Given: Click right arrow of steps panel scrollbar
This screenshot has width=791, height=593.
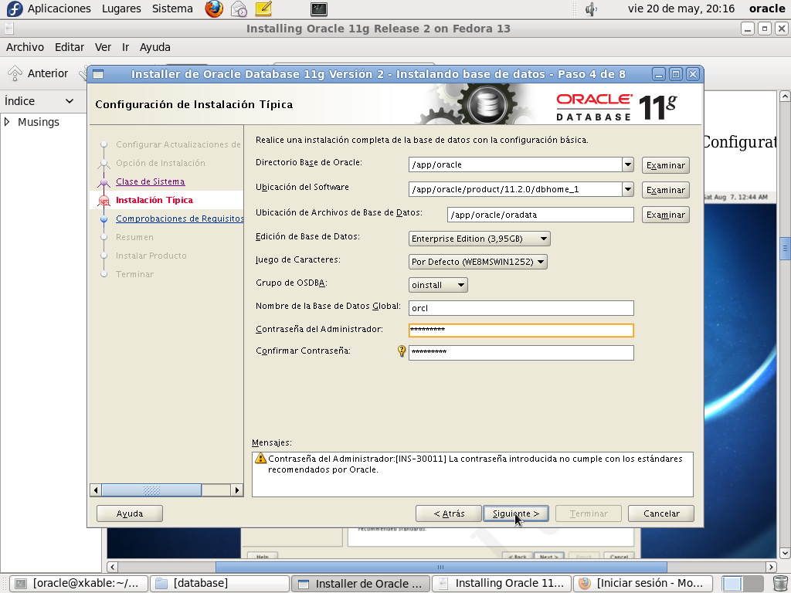Looking at the screenshot, I should [236, 490].
